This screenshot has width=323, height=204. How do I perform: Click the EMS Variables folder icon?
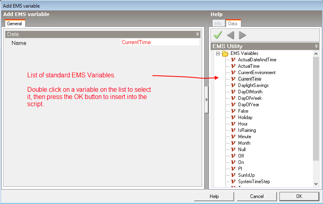225,53
